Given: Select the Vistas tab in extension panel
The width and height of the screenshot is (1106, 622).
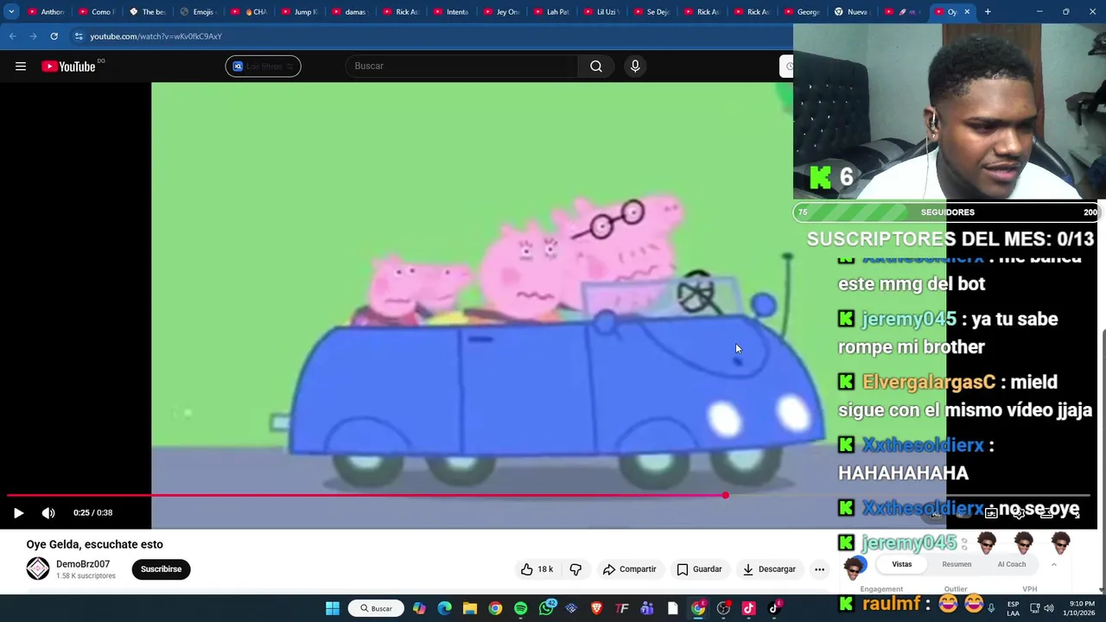Looking at the screenshot, I should pyautogui.click(x=901, y=564).
